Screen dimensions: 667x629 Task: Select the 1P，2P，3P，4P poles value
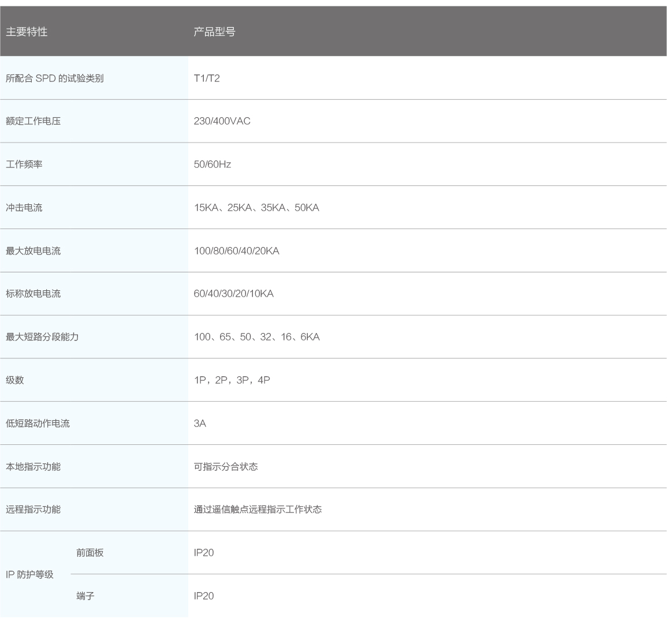pyautogui.click(x=232, y=380)
